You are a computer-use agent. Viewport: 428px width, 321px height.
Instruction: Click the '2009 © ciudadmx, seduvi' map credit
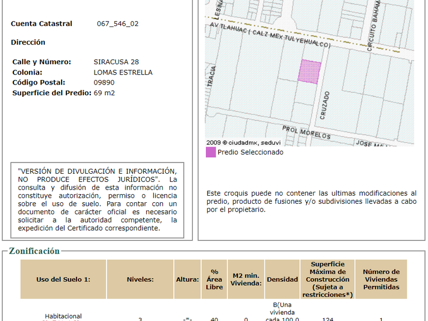pyautogui.click(x=244, y=143)
